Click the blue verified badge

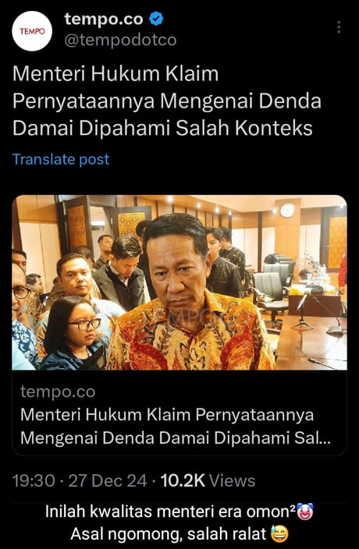coord(156,19)
